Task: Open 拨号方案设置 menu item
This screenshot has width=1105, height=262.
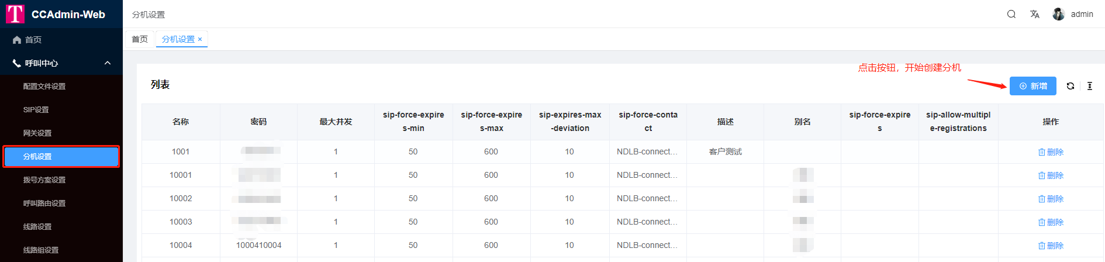Action: point(44,180)
